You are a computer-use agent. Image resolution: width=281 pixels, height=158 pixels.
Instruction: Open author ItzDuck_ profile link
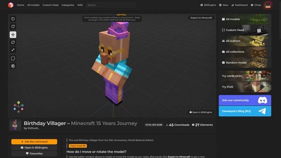[33, 128]
